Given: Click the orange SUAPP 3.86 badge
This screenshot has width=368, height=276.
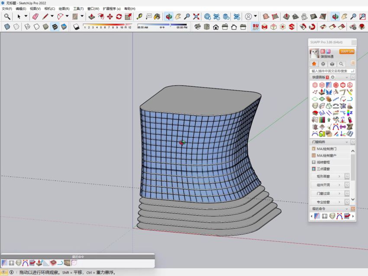Looking at the screenshot, I should point(347,52).
